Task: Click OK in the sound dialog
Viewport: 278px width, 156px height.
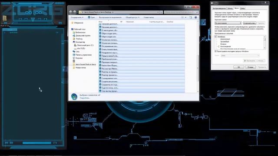Action: [x=238, y=67]
